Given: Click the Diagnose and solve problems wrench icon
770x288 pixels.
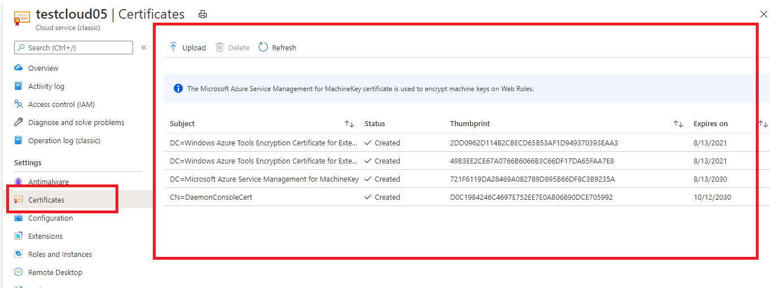Looking at the screenshot, I should (x=19, y=122).
